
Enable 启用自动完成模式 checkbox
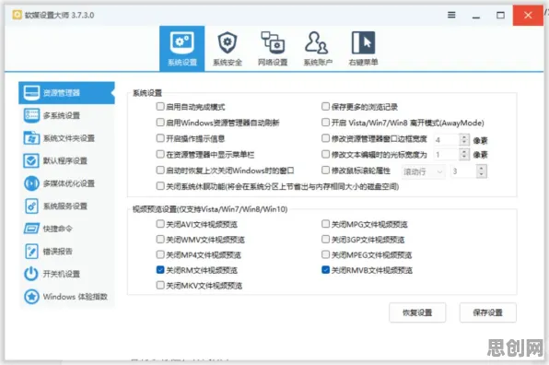160,107
